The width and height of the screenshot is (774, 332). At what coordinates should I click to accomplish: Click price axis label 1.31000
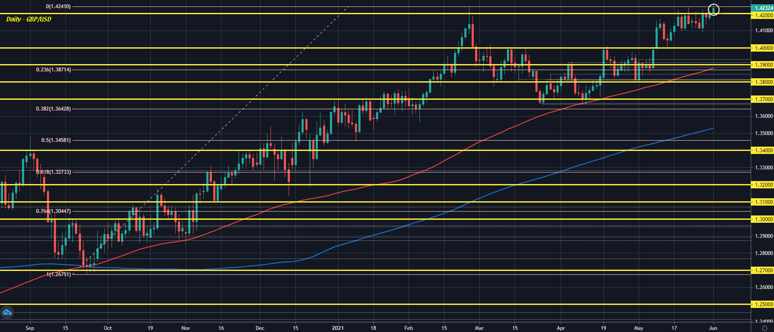762,202
